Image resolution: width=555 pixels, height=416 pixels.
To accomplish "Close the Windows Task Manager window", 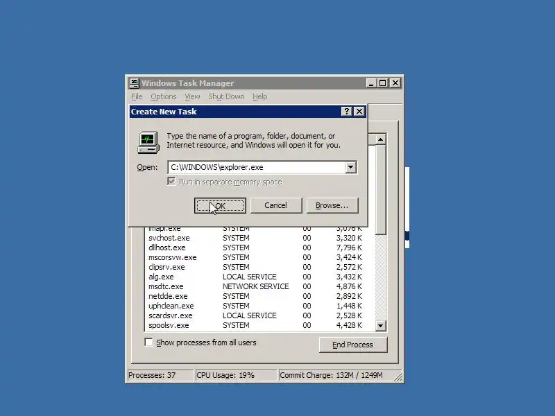I will coord(395,83).
